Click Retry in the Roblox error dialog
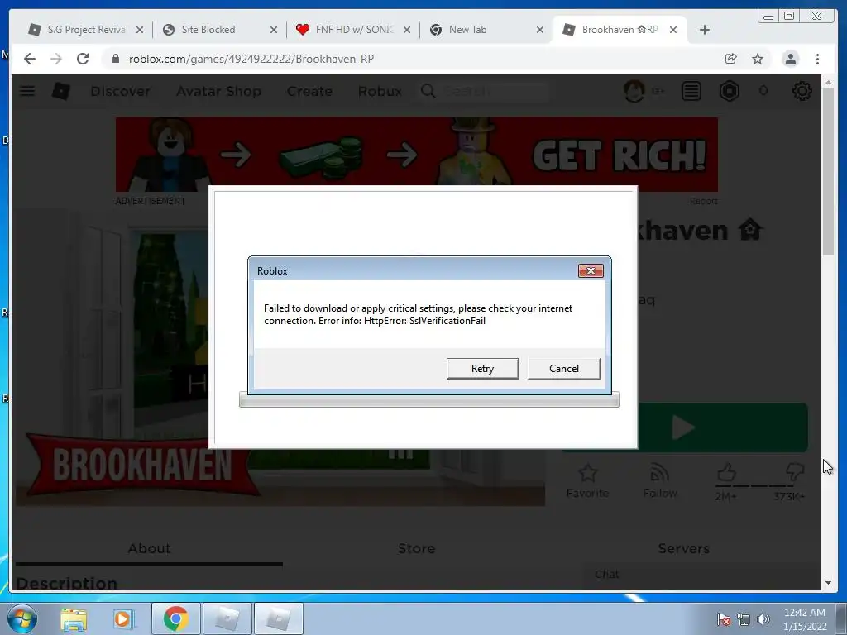 tap(482, 368)
